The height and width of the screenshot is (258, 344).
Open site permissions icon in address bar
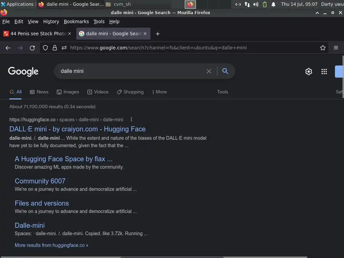64,48
